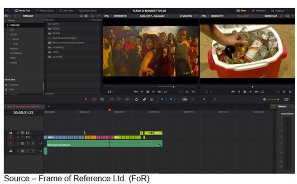The image size is (297, 184).
Task: Adjust the green monitor volume slider
Action: 273,99
